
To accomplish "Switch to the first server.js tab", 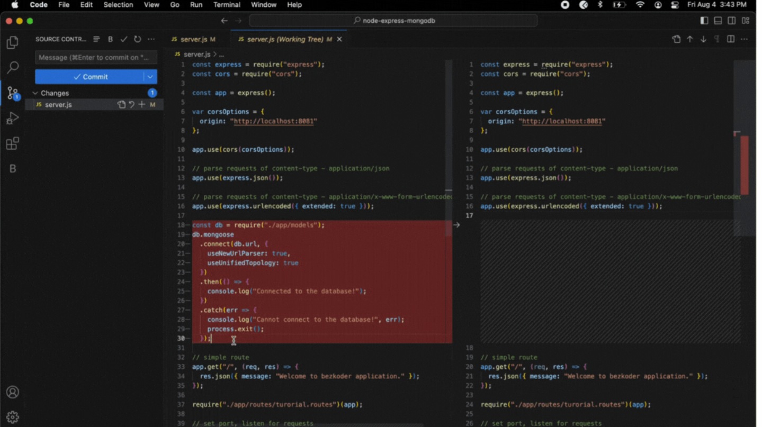I will coord(194,39).
